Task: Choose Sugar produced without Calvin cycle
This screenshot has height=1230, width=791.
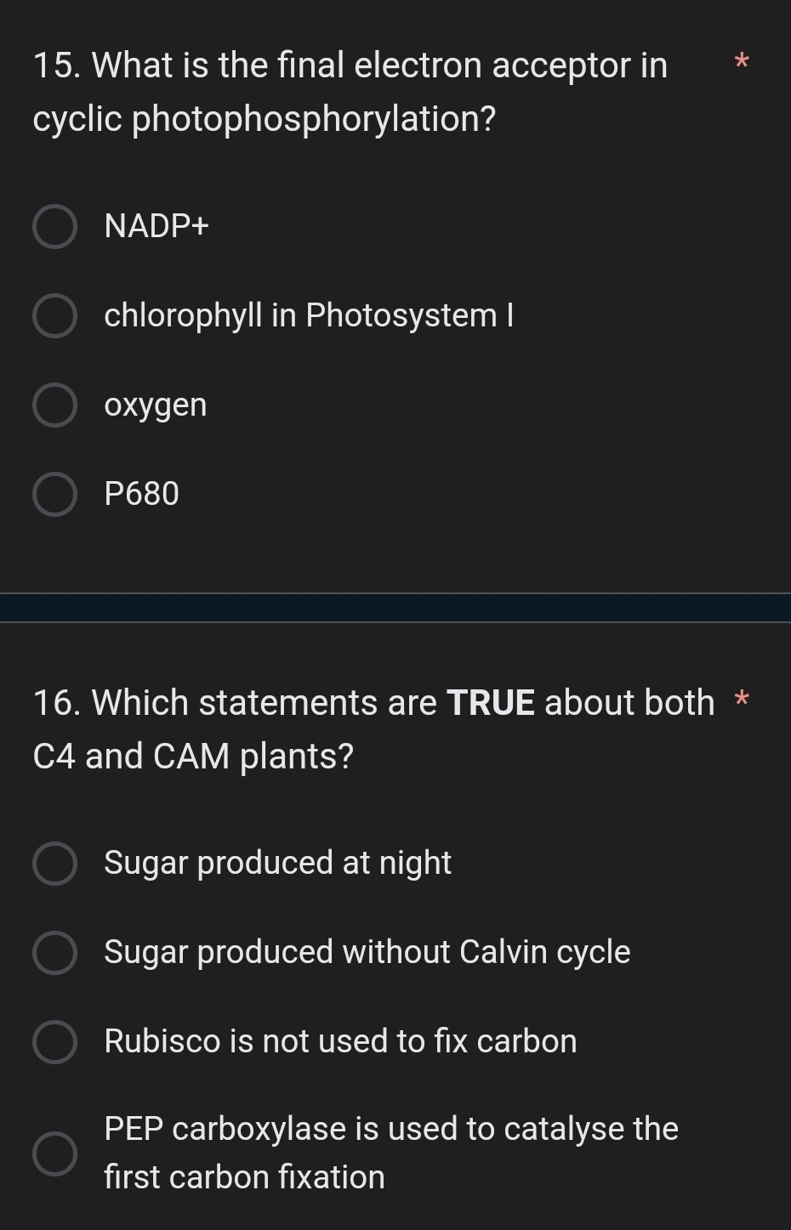Action: (54, 953)
